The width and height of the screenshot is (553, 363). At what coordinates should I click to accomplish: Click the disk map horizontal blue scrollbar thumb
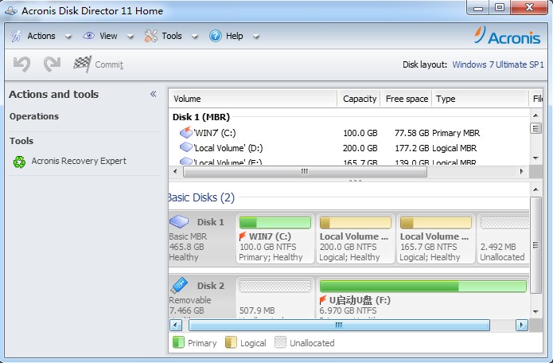point(339,325)
